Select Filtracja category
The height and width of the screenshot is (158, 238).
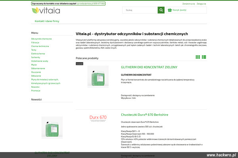click(35, 43)
